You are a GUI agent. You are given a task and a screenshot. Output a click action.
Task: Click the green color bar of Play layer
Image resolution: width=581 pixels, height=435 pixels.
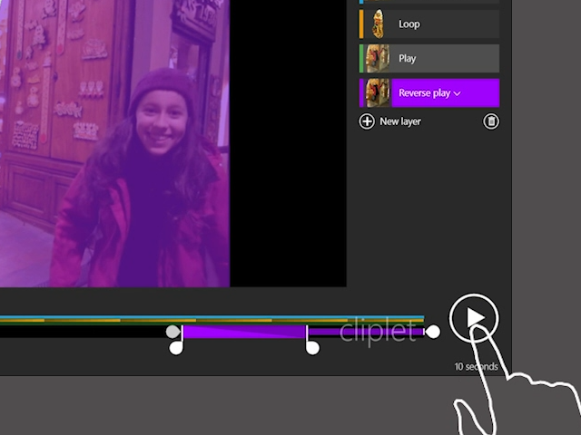coord(361,58)
